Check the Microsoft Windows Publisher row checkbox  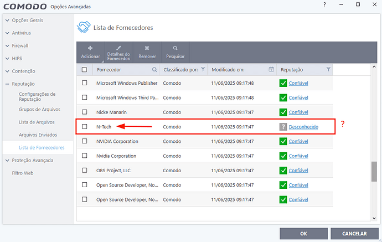(85, 83)
